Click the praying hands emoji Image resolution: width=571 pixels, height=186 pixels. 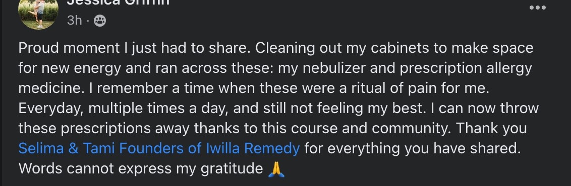coord(276,168)
